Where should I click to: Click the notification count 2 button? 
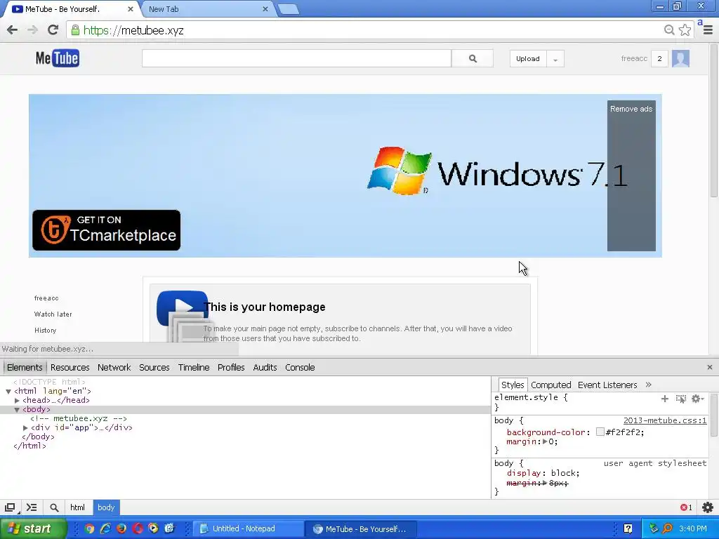coord(659,59)
